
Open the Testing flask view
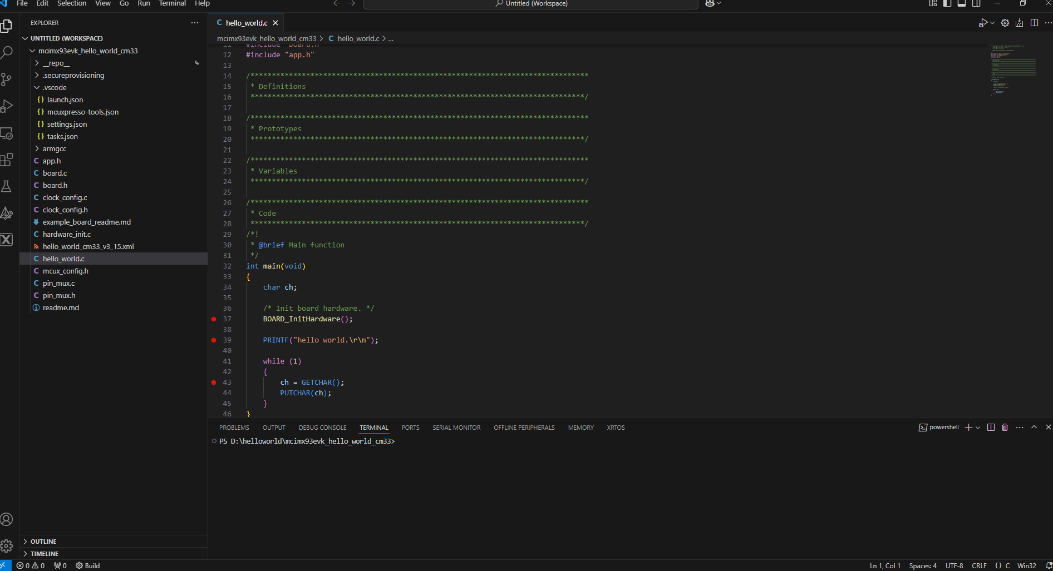[x=7, y=186]
